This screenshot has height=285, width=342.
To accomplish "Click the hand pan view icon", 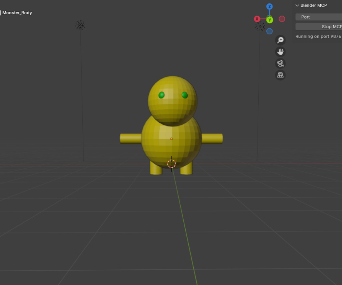I will pos(280,52).
